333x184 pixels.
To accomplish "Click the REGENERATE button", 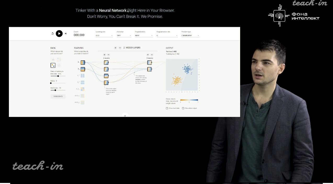I will coord(58,96).
